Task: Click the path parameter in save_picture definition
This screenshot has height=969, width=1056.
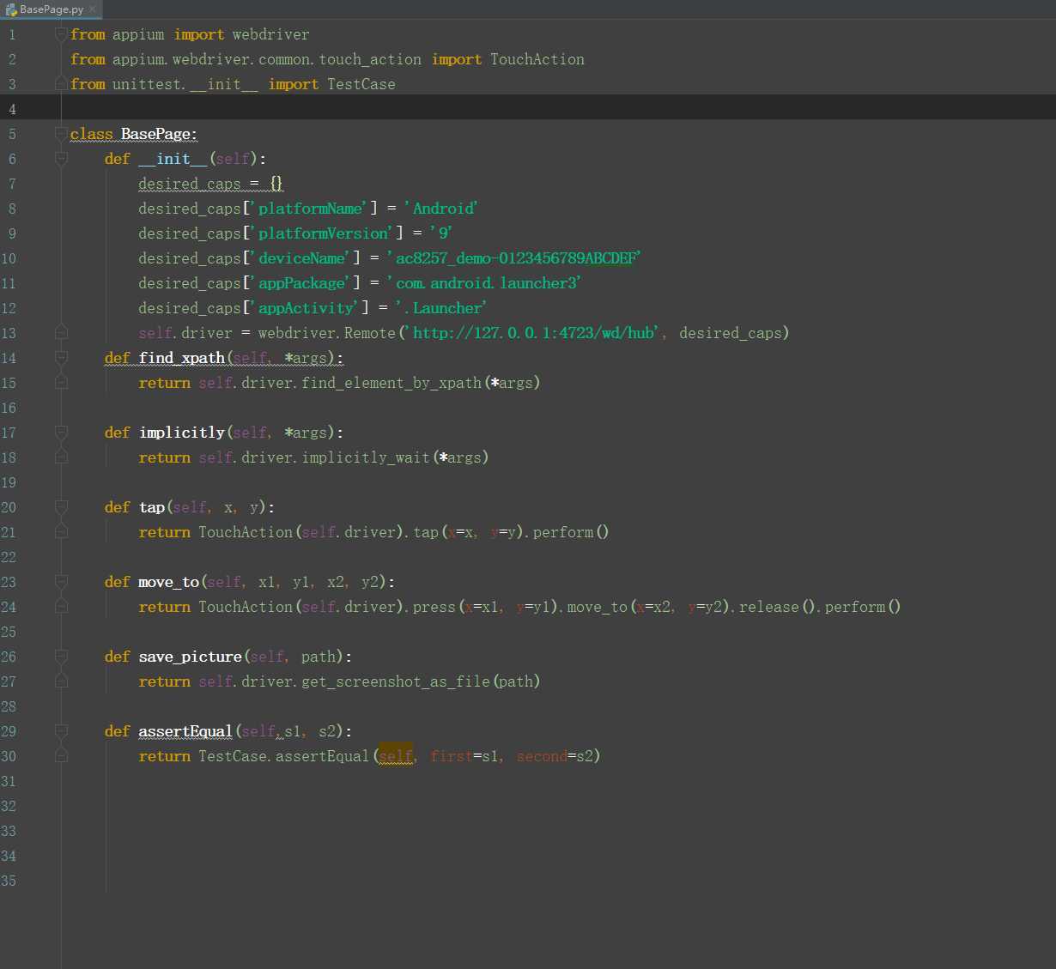Action: pyautogui.click(x=319, y=657)
